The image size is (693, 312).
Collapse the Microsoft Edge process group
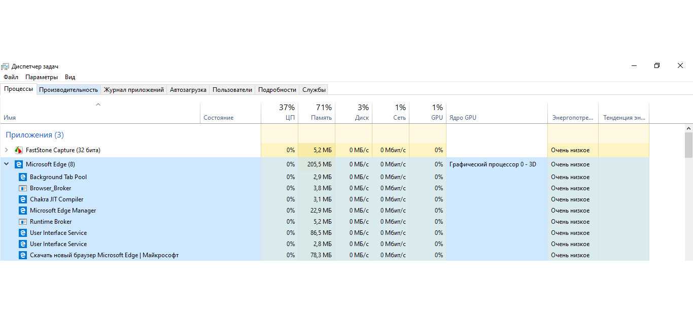[x=7, y=164]
